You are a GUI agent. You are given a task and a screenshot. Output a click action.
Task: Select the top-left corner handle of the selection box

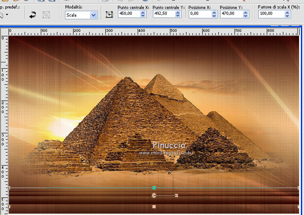click(x=9, y=188)
